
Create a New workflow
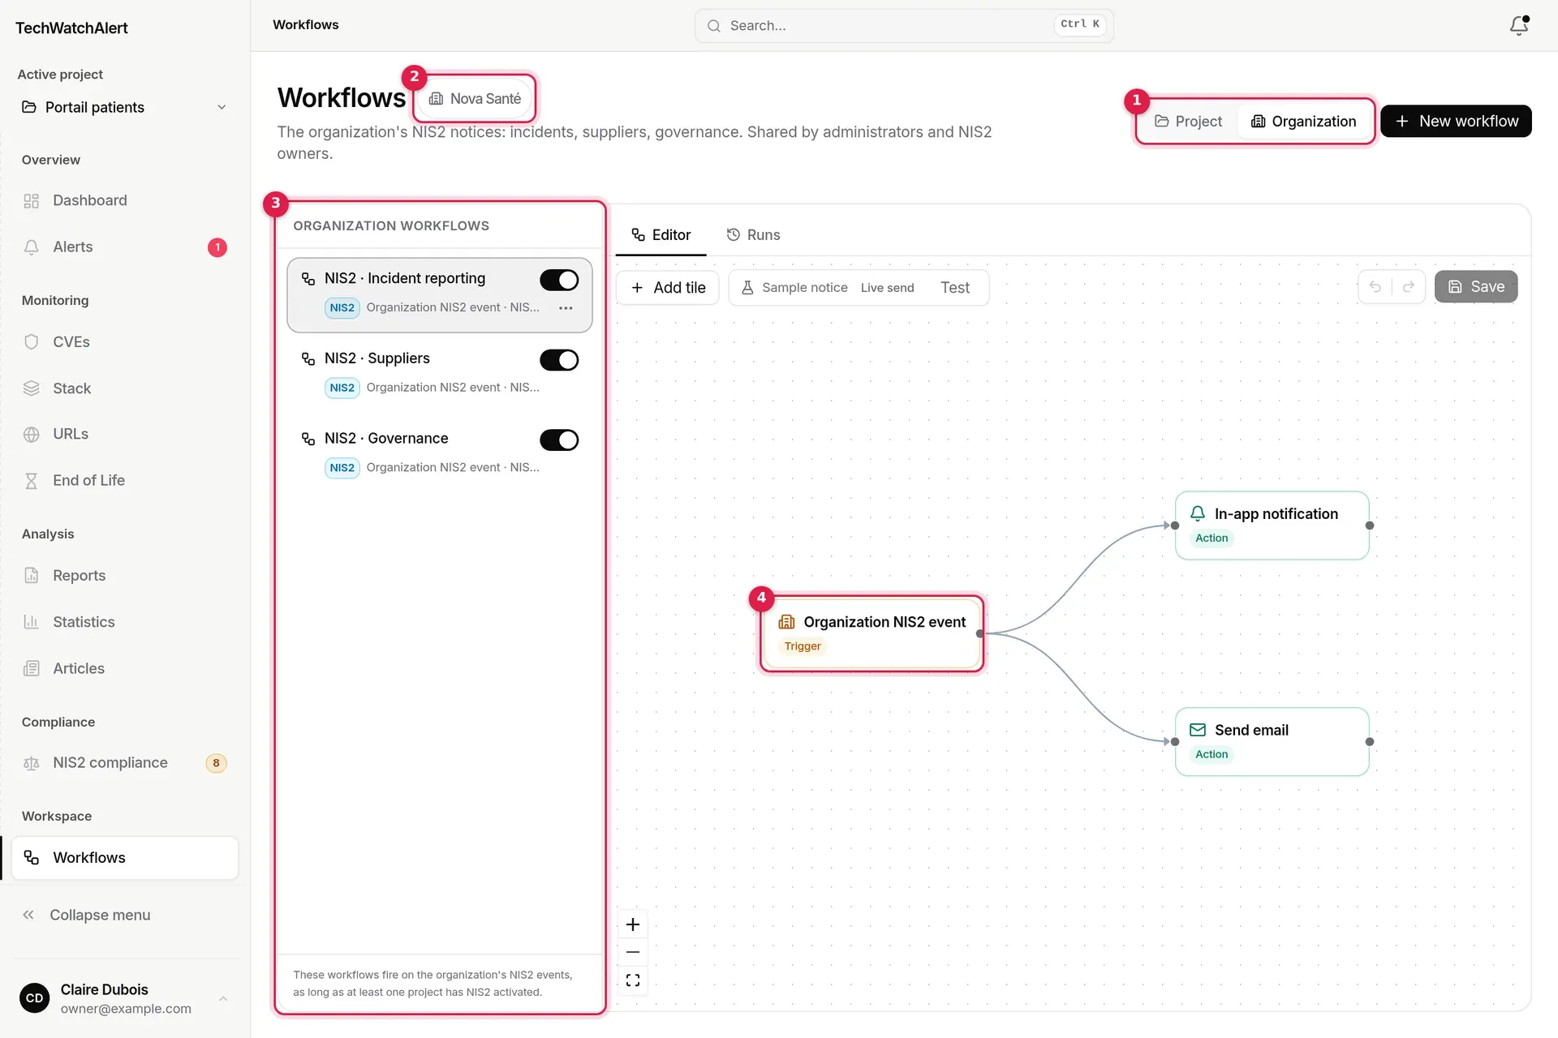1456,122
